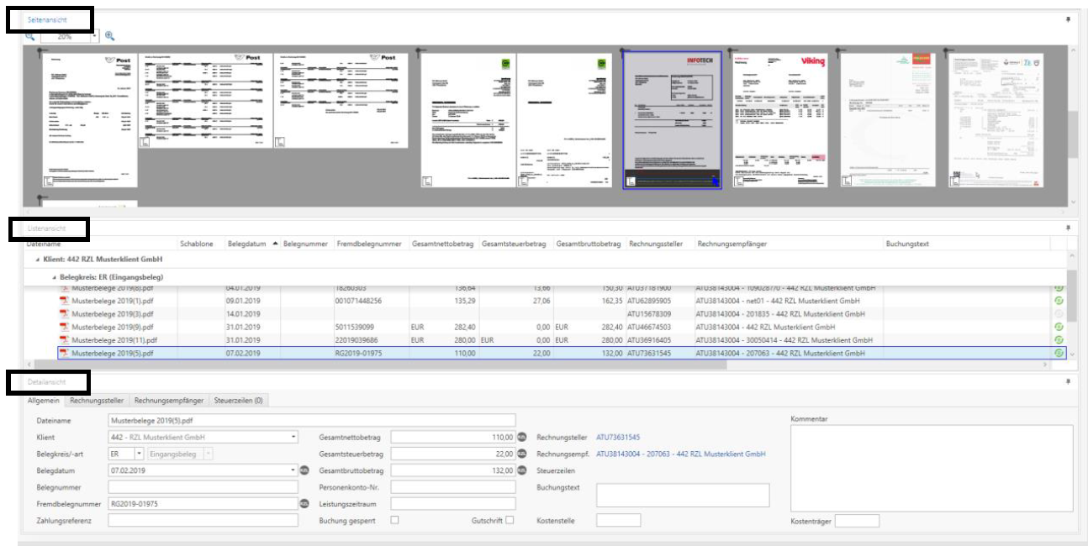Click green status icon for Musterbelege 2019(5).pdf
Image resolution: width=1088 pixels, height=546 pixels.
click(x=1059, y=354)
